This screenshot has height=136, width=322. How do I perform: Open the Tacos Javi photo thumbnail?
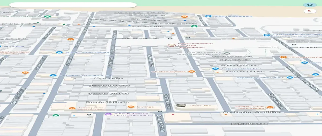pos(181,106)
